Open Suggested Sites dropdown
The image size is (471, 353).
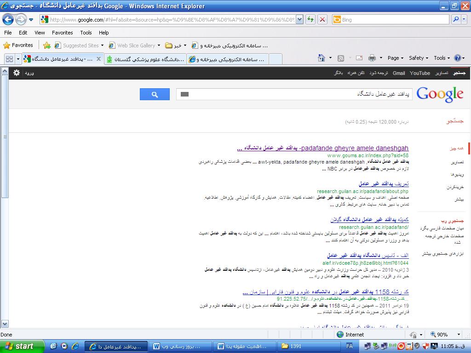pyautogui.click(x=79, y=46)
